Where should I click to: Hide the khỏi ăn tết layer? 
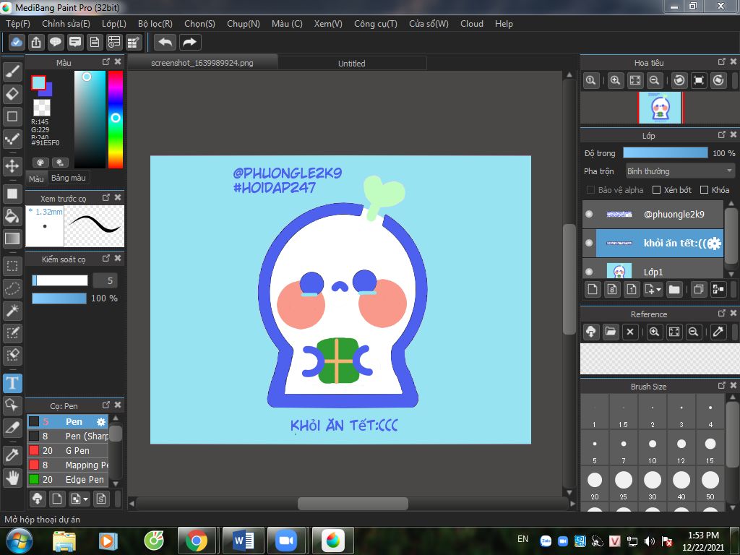589,243
